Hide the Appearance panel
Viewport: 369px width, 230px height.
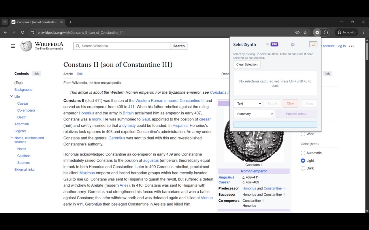(x=327, y=74)
